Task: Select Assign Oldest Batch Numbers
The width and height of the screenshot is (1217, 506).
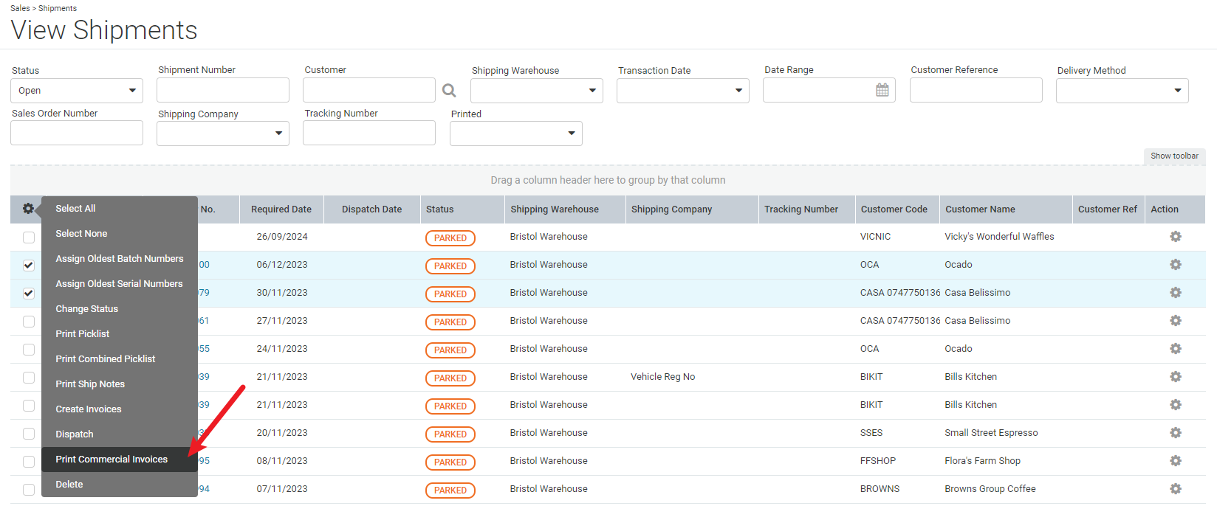Action: click(x=120, y=259)
